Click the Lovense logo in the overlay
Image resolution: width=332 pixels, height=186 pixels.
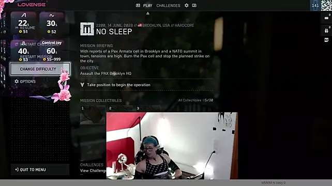tap(32, 5)
